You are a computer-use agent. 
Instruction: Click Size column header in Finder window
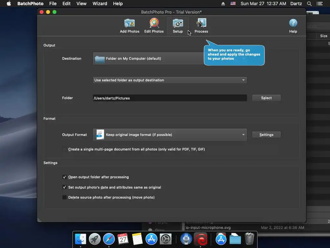coord(324,36)
